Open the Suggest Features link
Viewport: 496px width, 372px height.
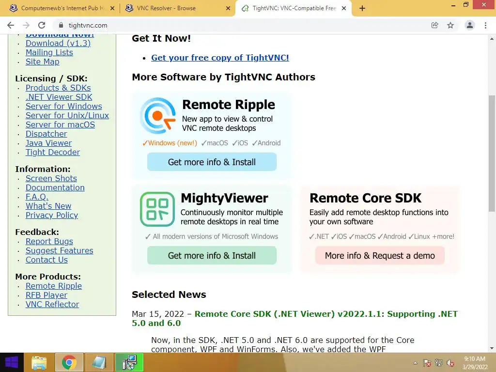pos(60,250)
